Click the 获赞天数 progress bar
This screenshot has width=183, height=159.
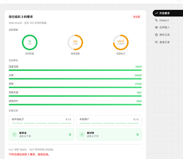point(75,96)
